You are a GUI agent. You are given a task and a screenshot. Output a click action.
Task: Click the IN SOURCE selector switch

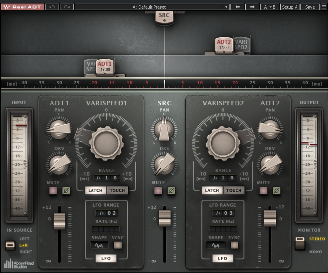(x=10, y=245)
